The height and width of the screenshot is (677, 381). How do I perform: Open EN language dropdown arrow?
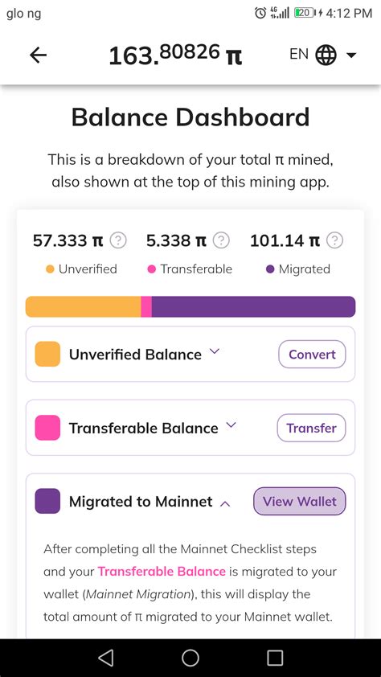point(351,55)
